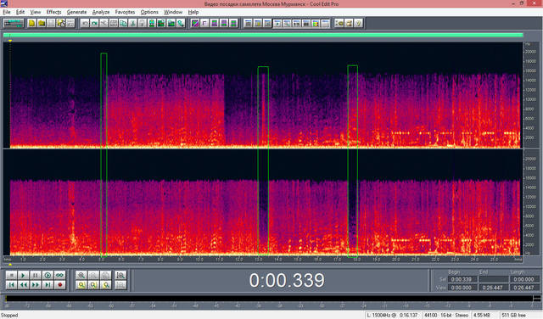Open the Window menu

pos(173,12)
